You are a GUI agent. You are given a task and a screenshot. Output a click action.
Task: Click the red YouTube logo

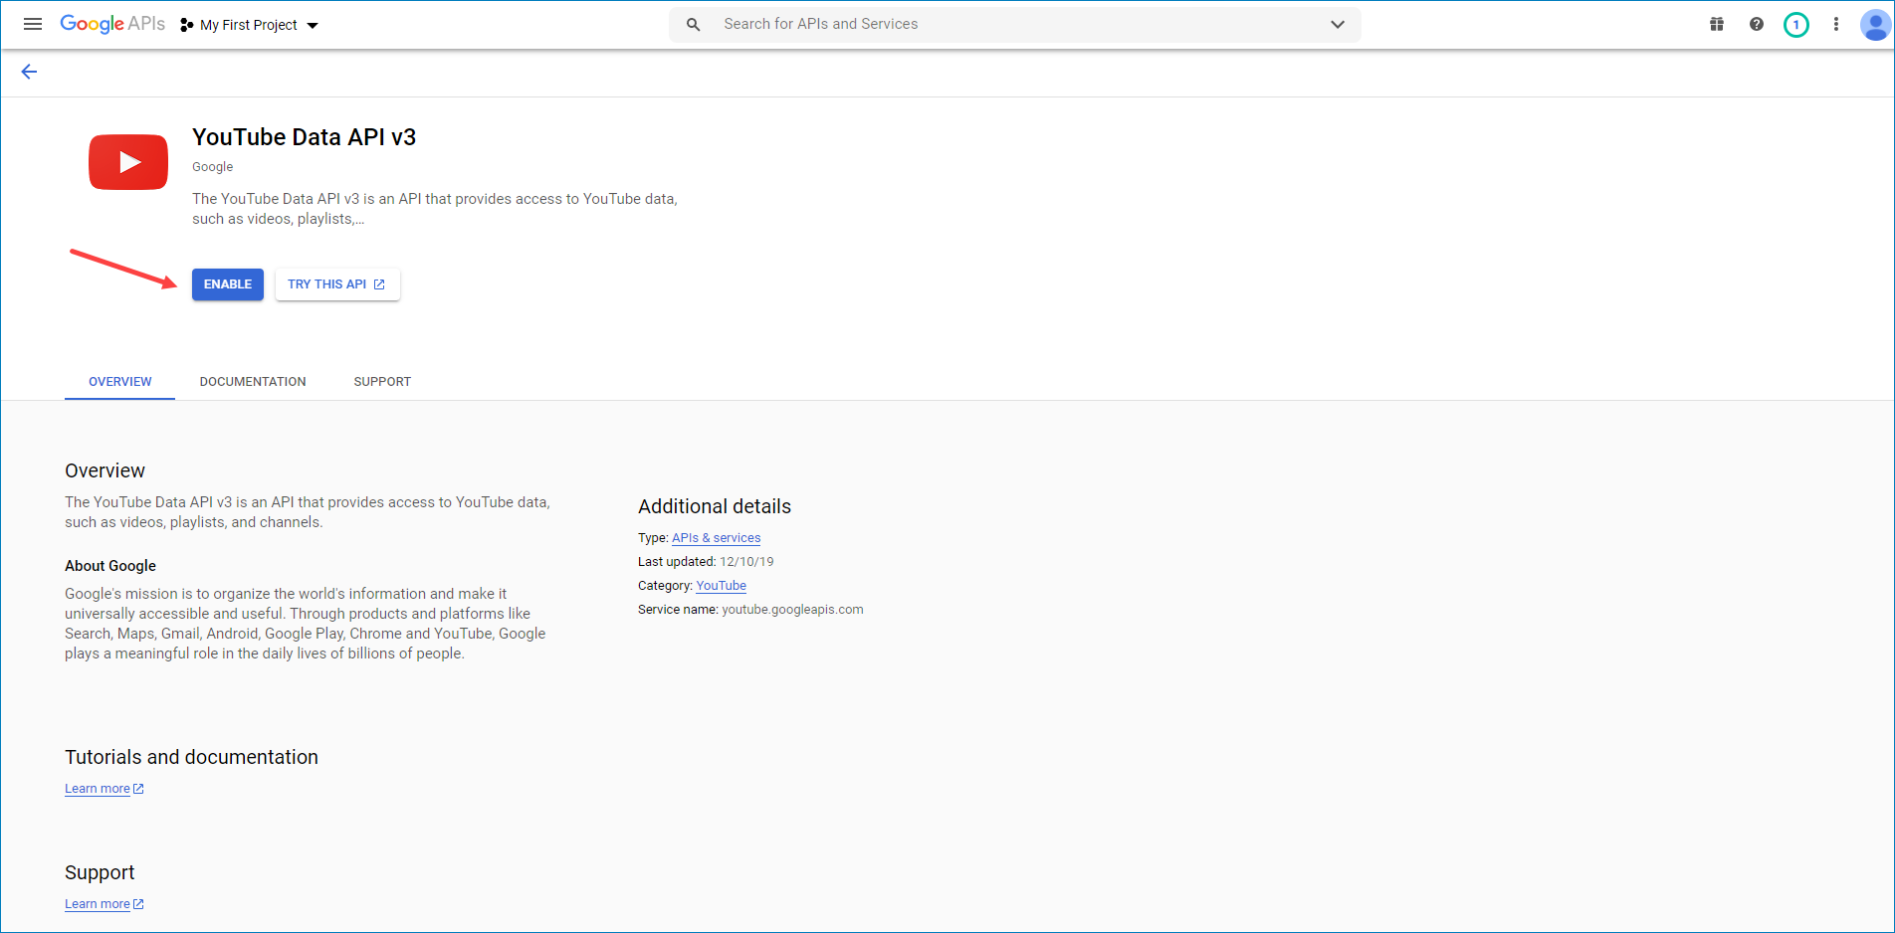click(x=128, y=162)
